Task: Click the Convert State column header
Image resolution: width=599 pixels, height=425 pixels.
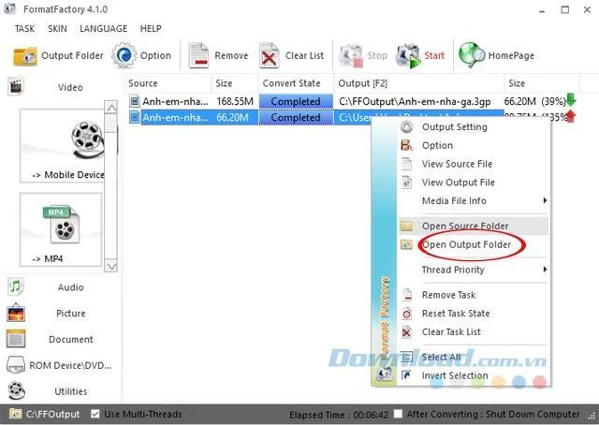Action: point(296,83)
